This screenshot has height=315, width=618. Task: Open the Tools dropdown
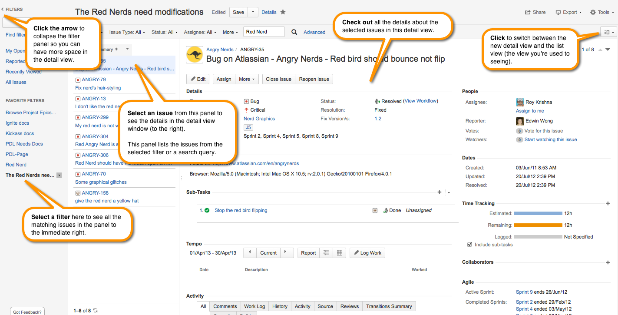tap(603, 12)
